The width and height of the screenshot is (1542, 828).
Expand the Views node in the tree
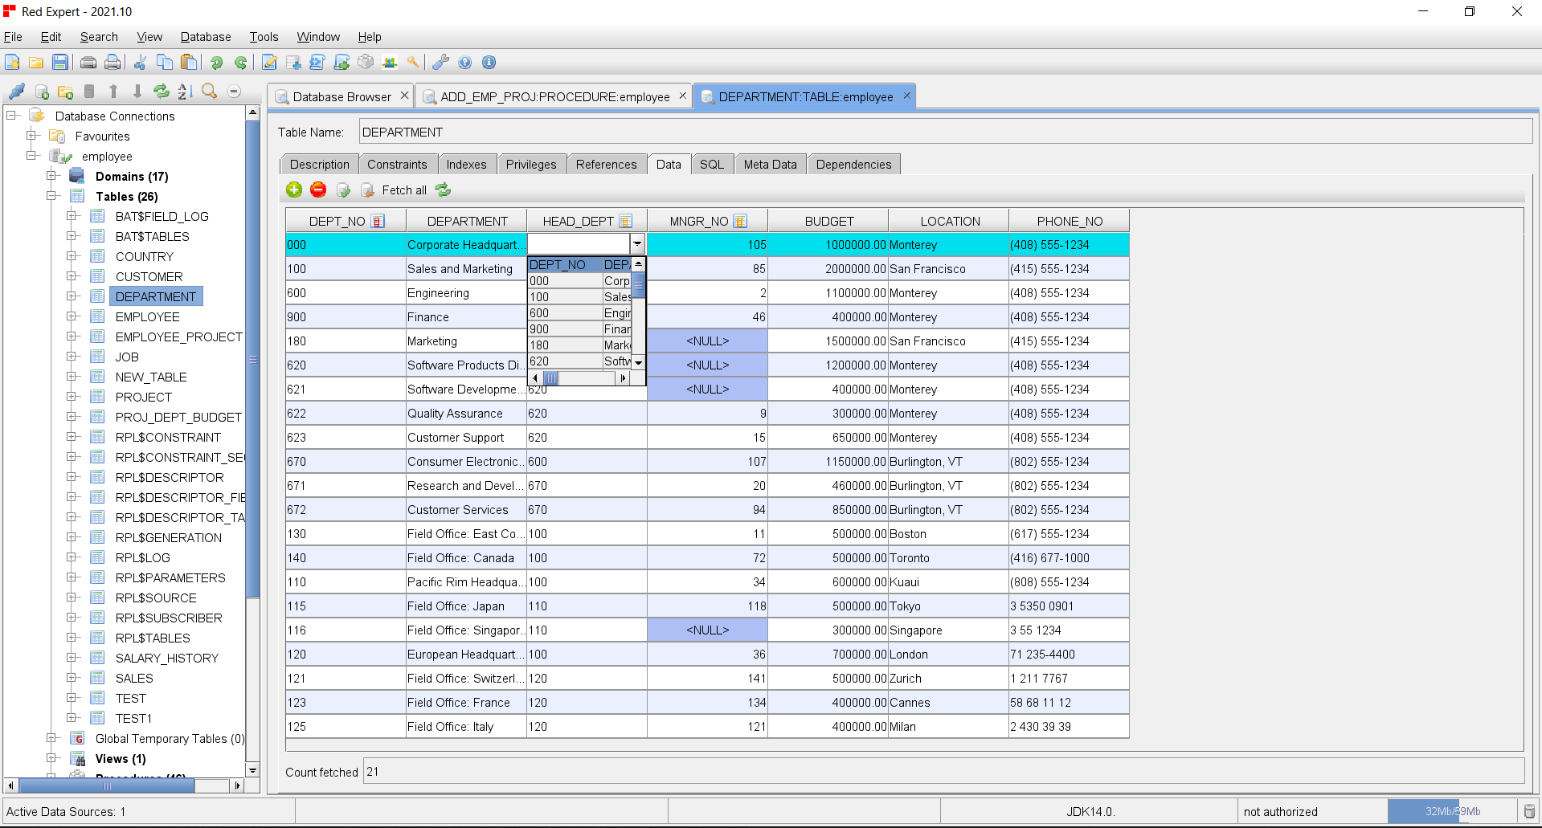pos(51,758)
